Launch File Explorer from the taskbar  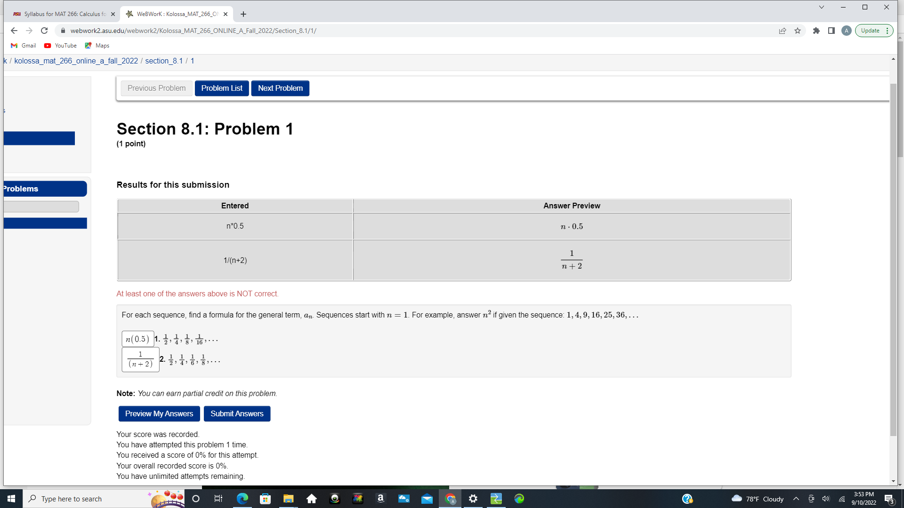(288, 499)
